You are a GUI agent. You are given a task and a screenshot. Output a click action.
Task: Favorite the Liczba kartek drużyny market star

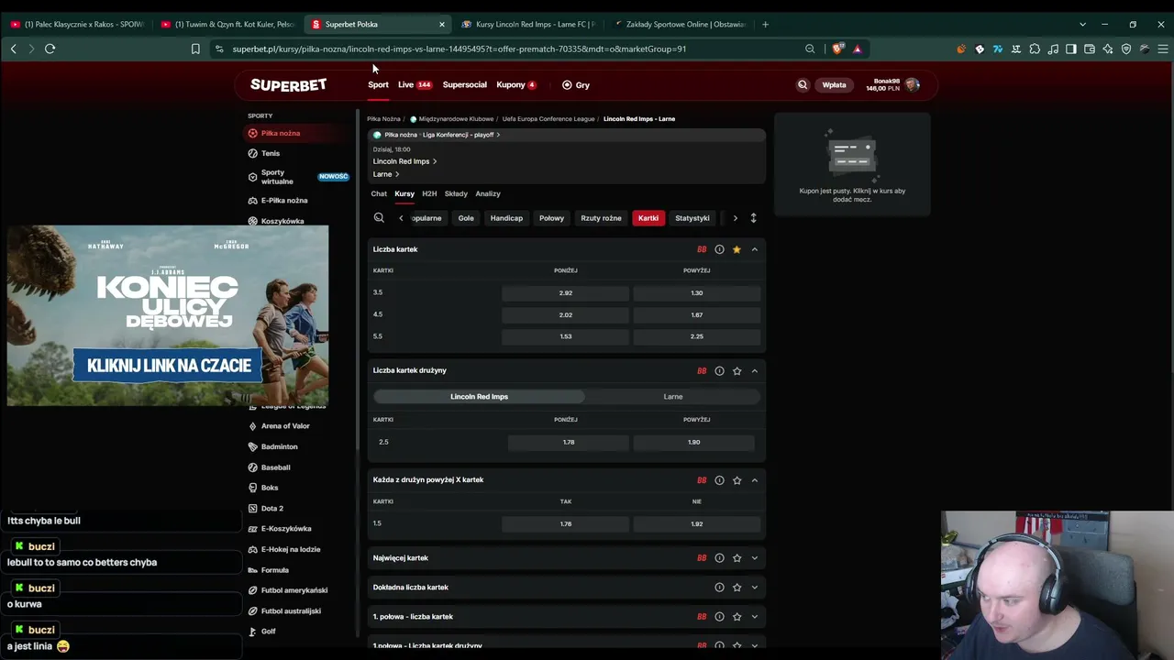pos(737,371)
